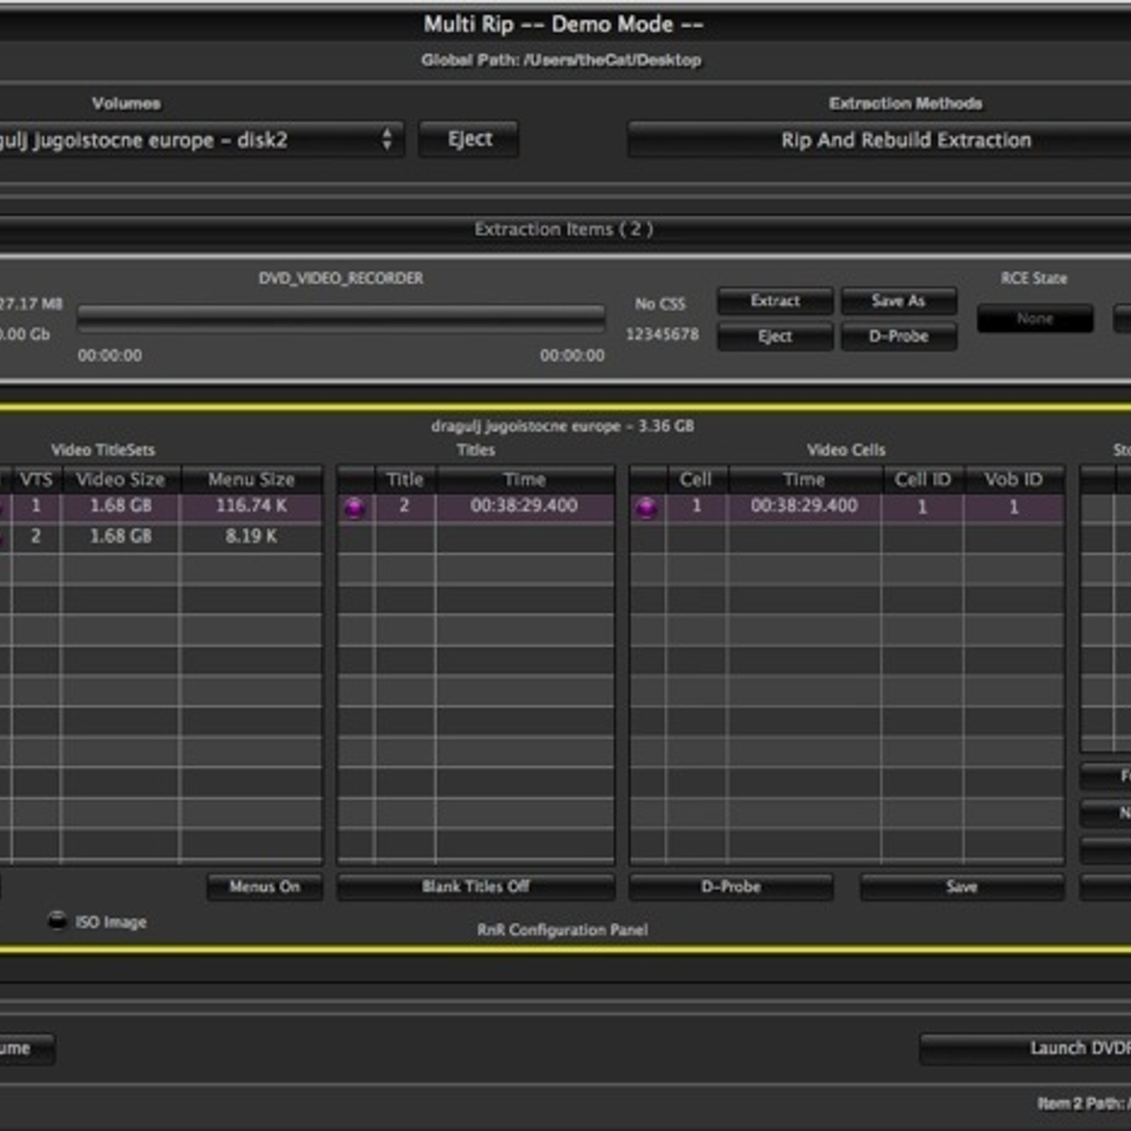This screenshot has width=1131, height=1131.
Task: Click D-Probe button under Video Cells
Action: pyautogui.click(x=731, y=887)
